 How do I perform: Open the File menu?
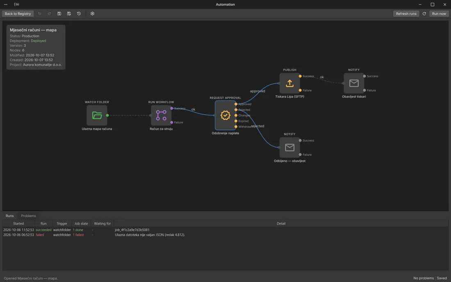click(x=17, y=5)
